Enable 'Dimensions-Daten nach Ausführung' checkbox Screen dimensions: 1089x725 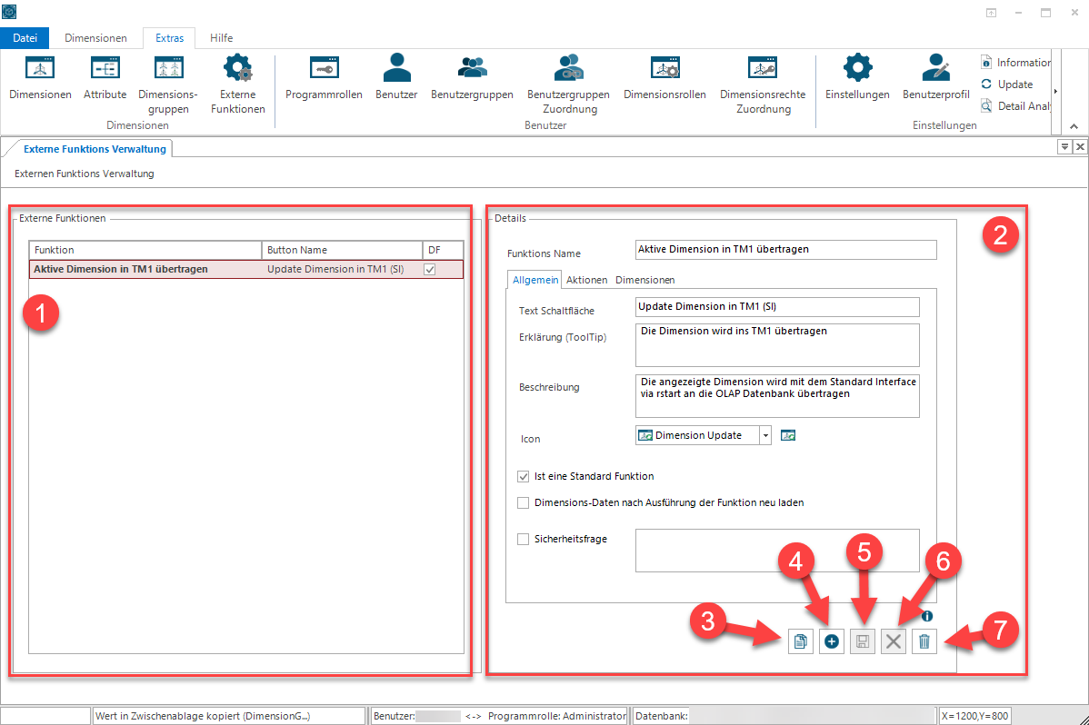point(523,502)
